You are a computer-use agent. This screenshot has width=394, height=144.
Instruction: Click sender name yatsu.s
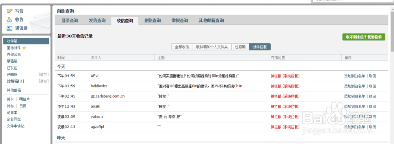(97, 116)
